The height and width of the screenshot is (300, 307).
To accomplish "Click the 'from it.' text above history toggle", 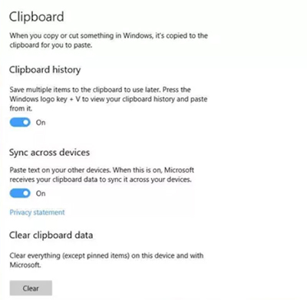I will point(21,108).
